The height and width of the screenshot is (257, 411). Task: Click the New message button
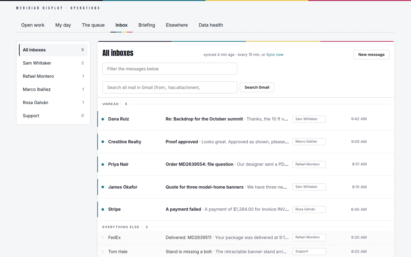click(371, 54)
